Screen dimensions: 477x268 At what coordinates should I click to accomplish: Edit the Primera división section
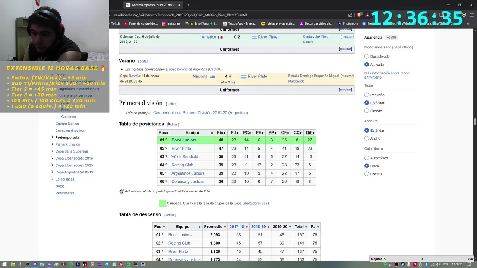[171, 104]
